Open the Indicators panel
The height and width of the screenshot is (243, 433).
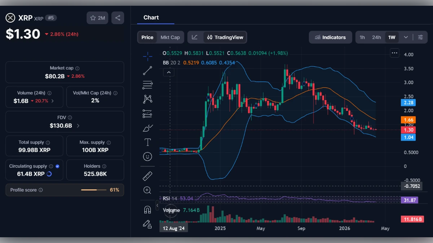(330, 37)
